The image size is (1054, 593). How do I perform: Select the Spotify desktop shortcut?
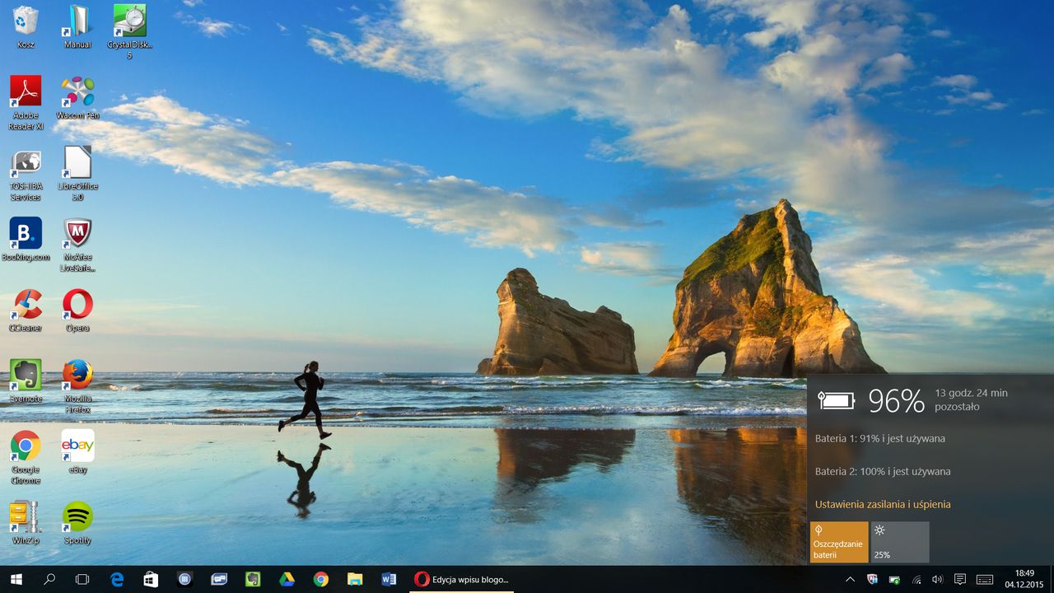pyautogui.click(x=77, y=523)
